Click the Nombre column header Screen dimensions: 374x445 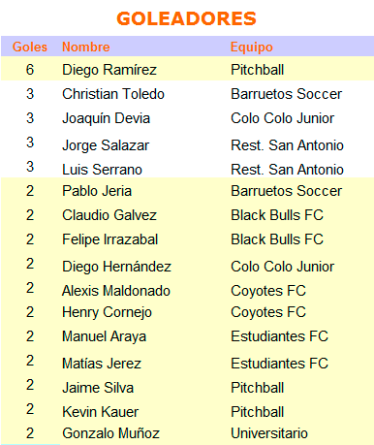click(86, 47)
